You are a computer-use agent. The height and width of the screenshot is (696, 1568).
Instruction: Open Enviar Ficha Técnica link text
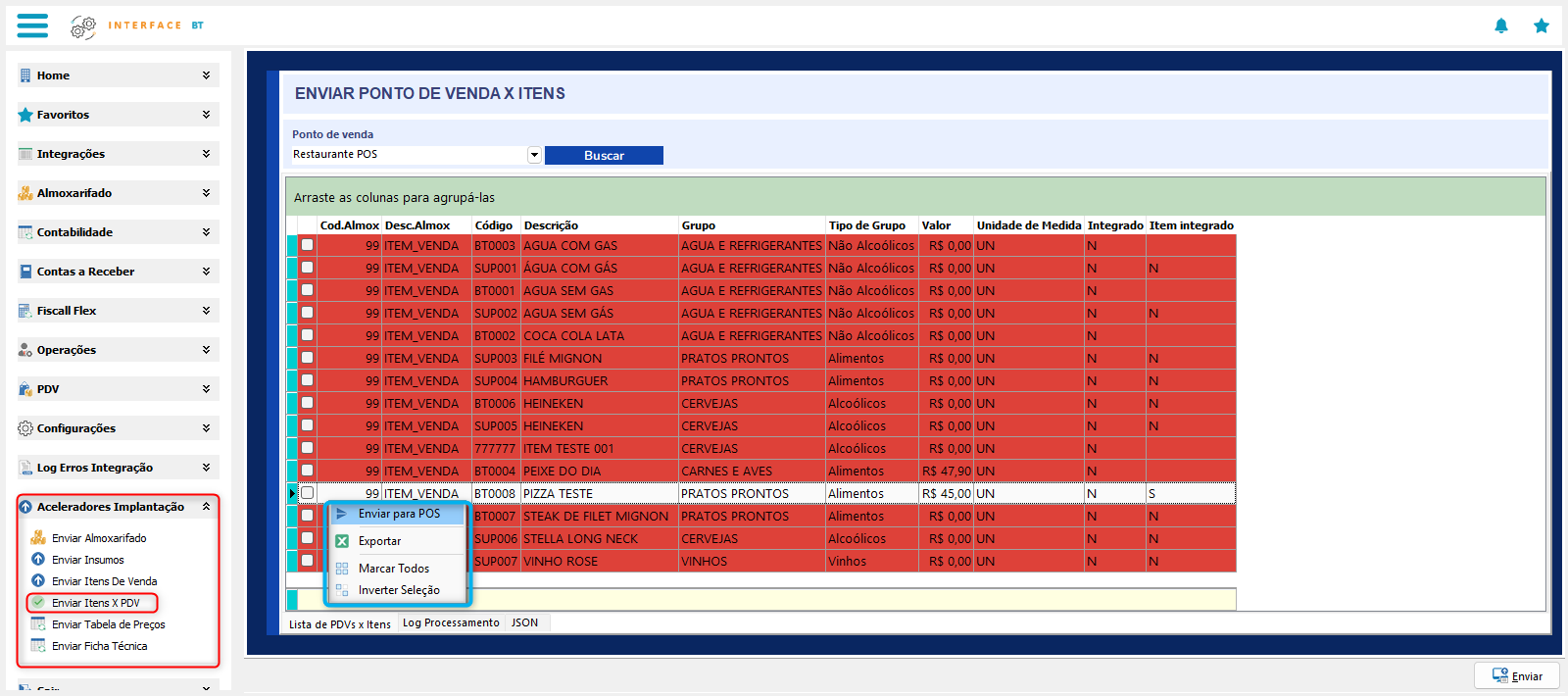click(x=100, y=646)
